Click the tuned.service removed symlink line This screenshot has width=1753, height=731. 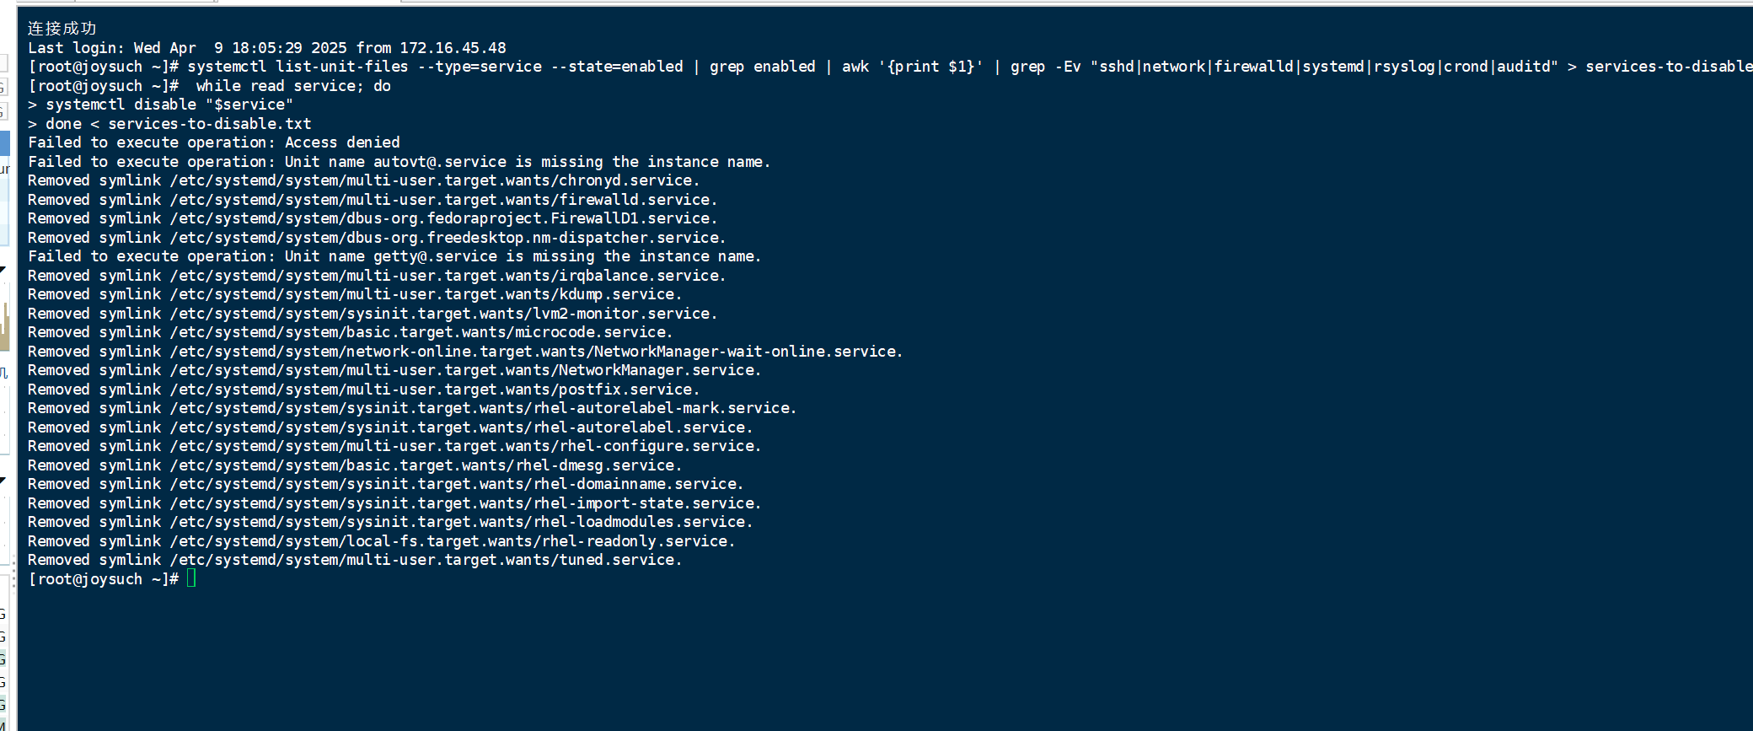[355, 560]
